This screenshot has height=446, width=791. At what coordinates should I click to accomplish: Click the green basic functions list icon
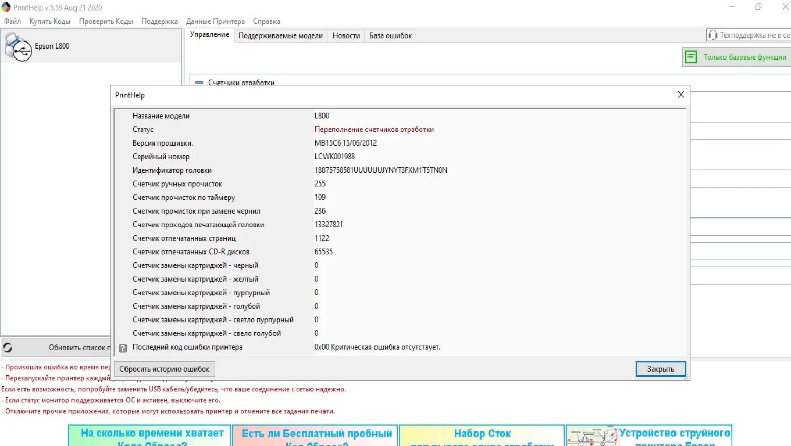(691, 57)
